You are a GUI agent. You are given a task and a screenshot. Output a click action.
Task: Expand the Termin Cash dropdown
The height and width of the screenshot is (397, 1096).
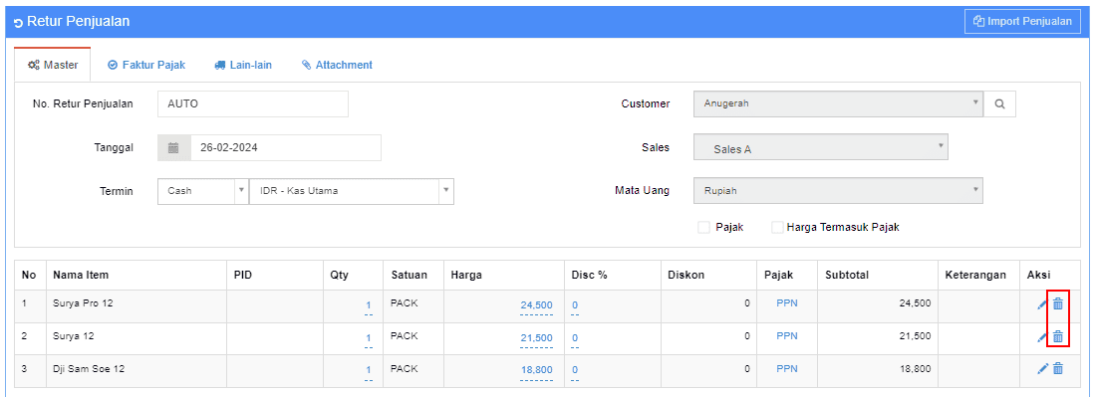click(203, 190)
